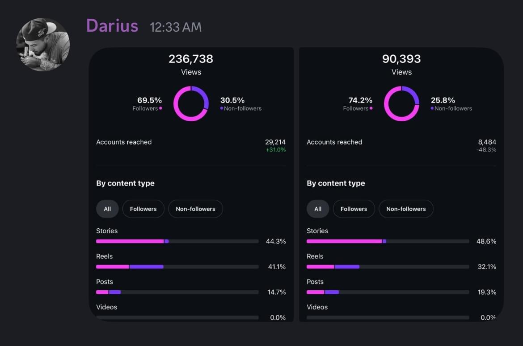Click the 29,214 accounts reached value
The width and height of the screenshot is (523, 346).
point(275,142)
